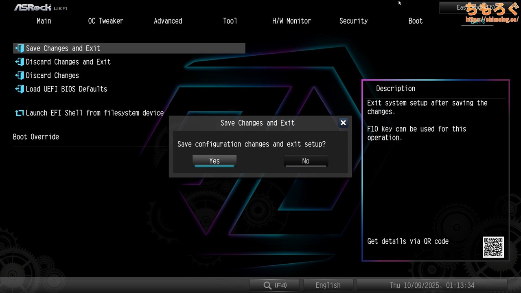Go to the Tool tab
The width and height of the screenshot is (521, 293).
pos(230,21)
